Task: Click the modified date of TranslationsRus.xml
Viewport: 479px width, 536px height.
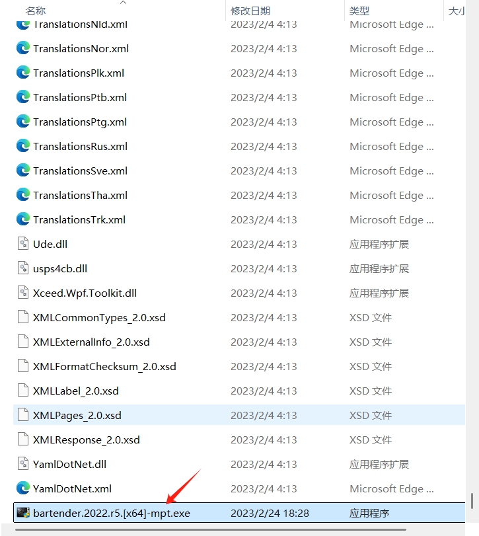Action: click(264, 146)
